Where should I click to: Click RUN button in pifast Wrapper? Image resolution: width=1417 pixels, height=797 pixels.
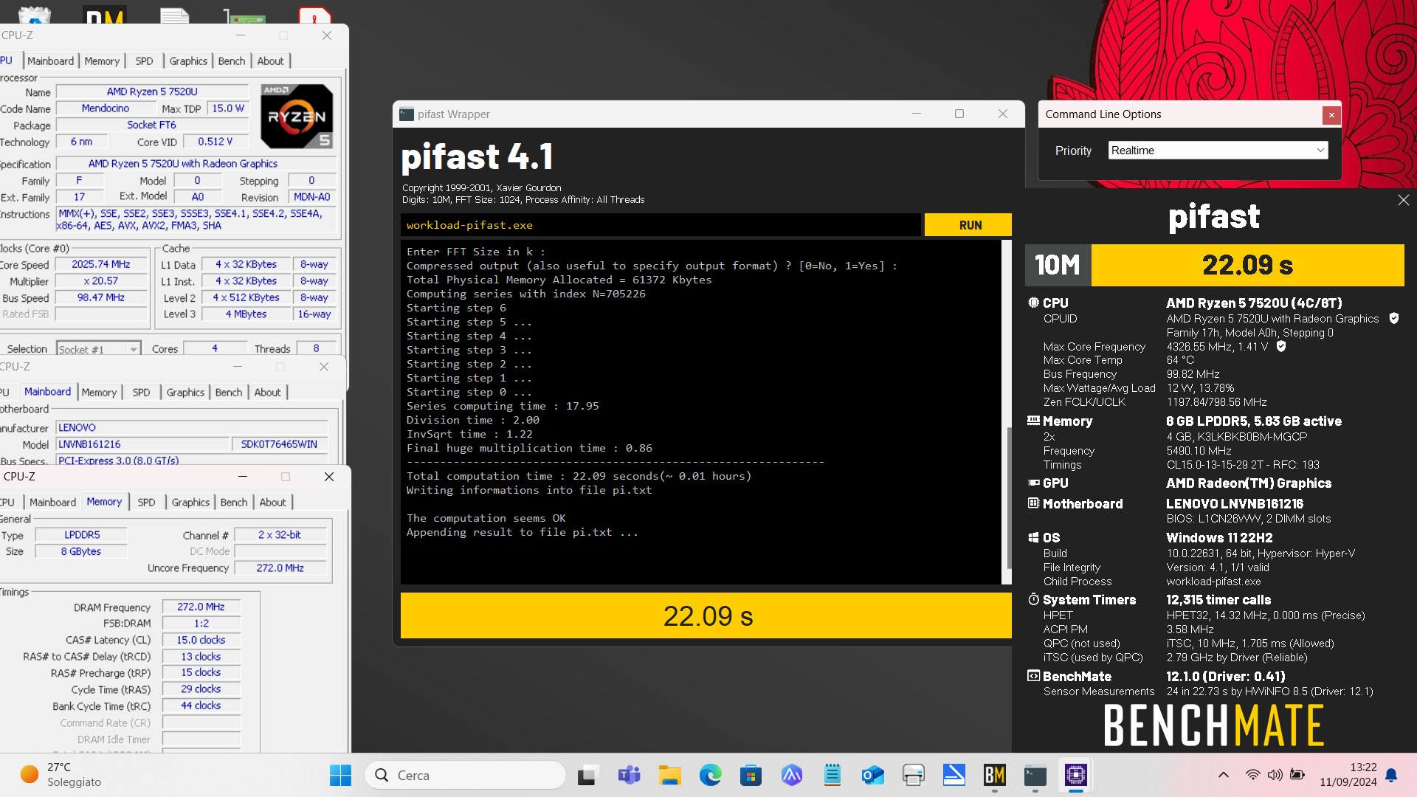click(968, 225)
